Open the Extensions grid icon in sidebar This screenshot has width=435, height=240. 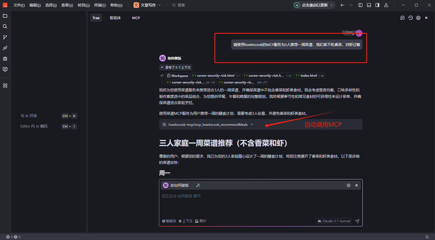(x=5, y=85)
